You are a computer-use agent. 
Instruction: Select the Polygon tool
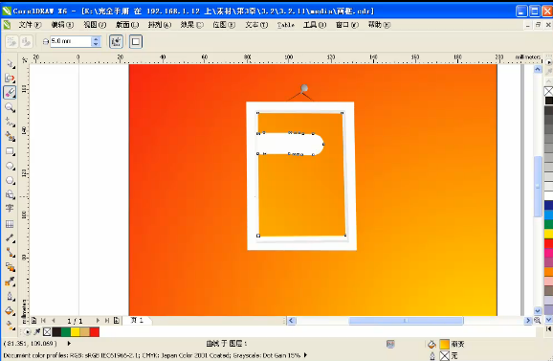tap(10, 180)
